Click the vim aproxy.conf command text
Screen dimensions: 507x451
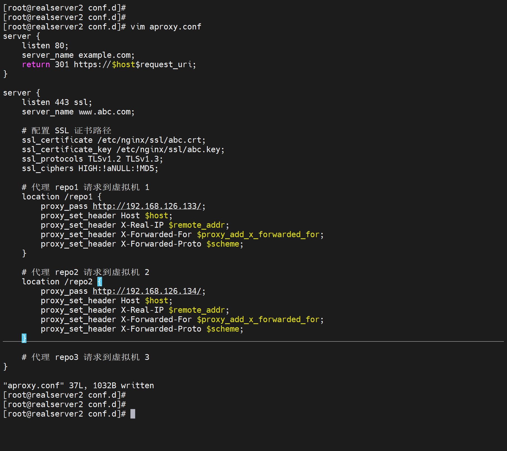(166, 27)
